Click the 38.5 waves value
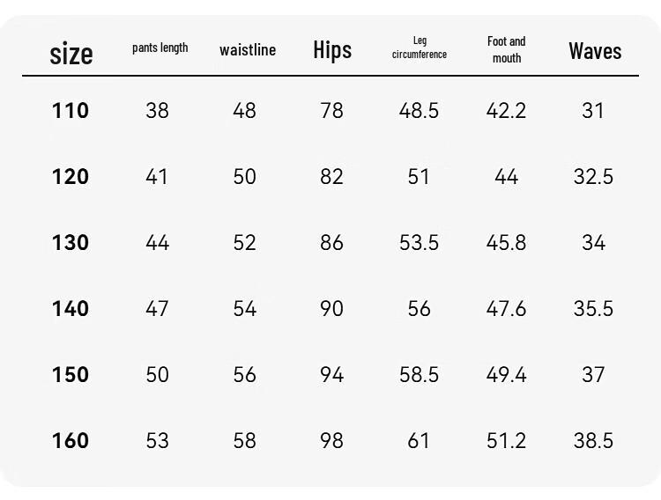Screen dimensions: 661x500 (593, 441)
